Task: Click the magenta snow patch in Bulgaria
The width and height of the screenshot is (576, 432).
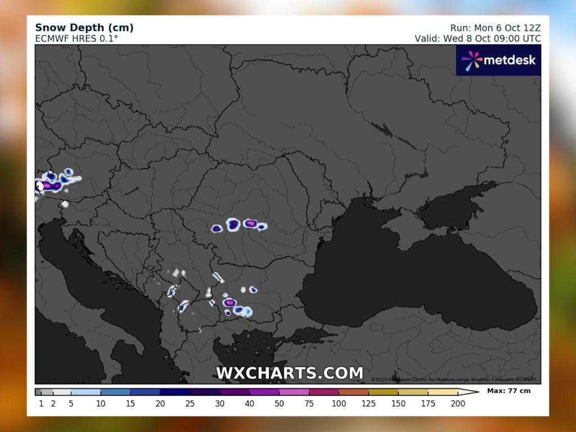Action: 229,303
